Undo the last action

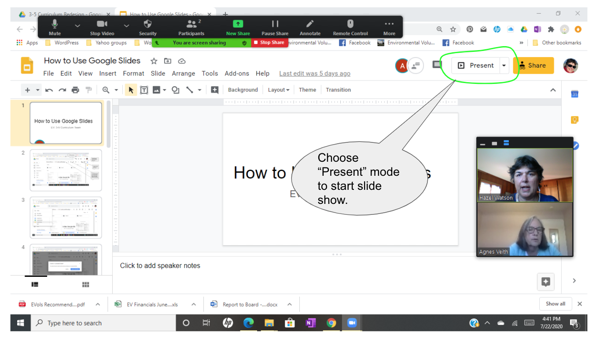(49, 90)
